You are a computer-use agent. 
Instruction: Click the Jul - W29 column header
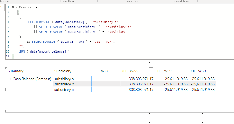click(x=164, y=71)
